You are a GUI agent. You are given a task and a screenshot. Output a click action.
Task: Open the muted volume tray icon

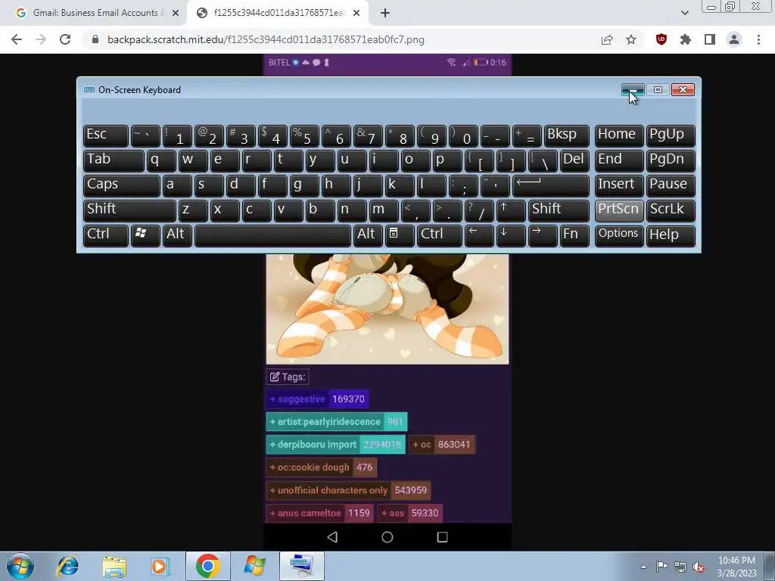coord(699,567)
